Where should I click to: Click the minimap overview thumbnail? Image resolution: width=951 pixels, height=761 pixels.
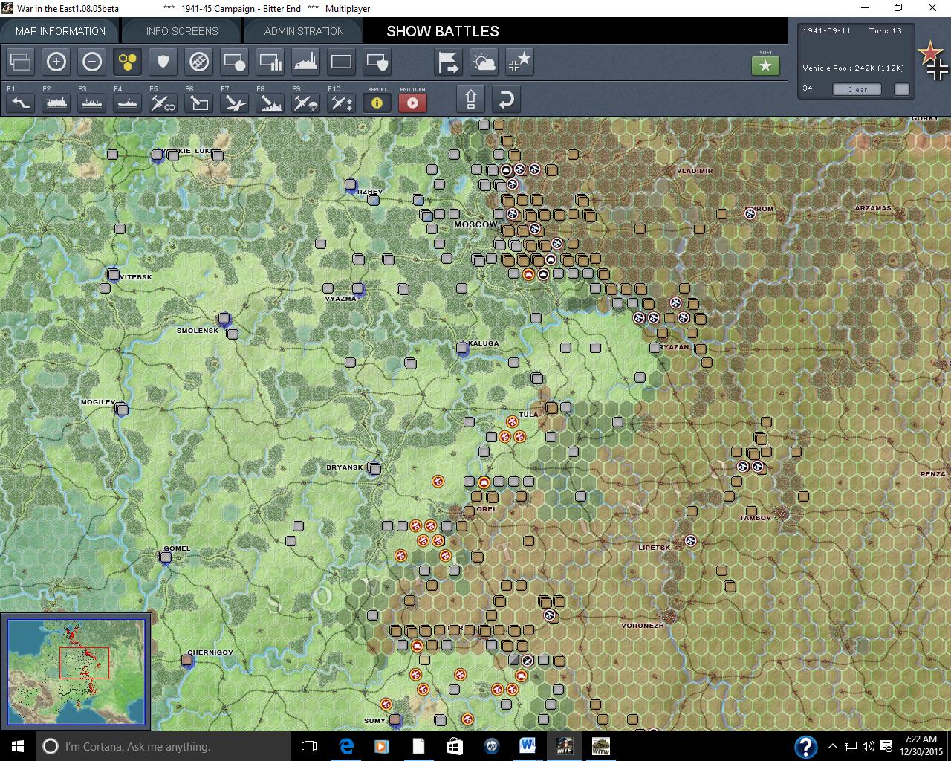76,671
